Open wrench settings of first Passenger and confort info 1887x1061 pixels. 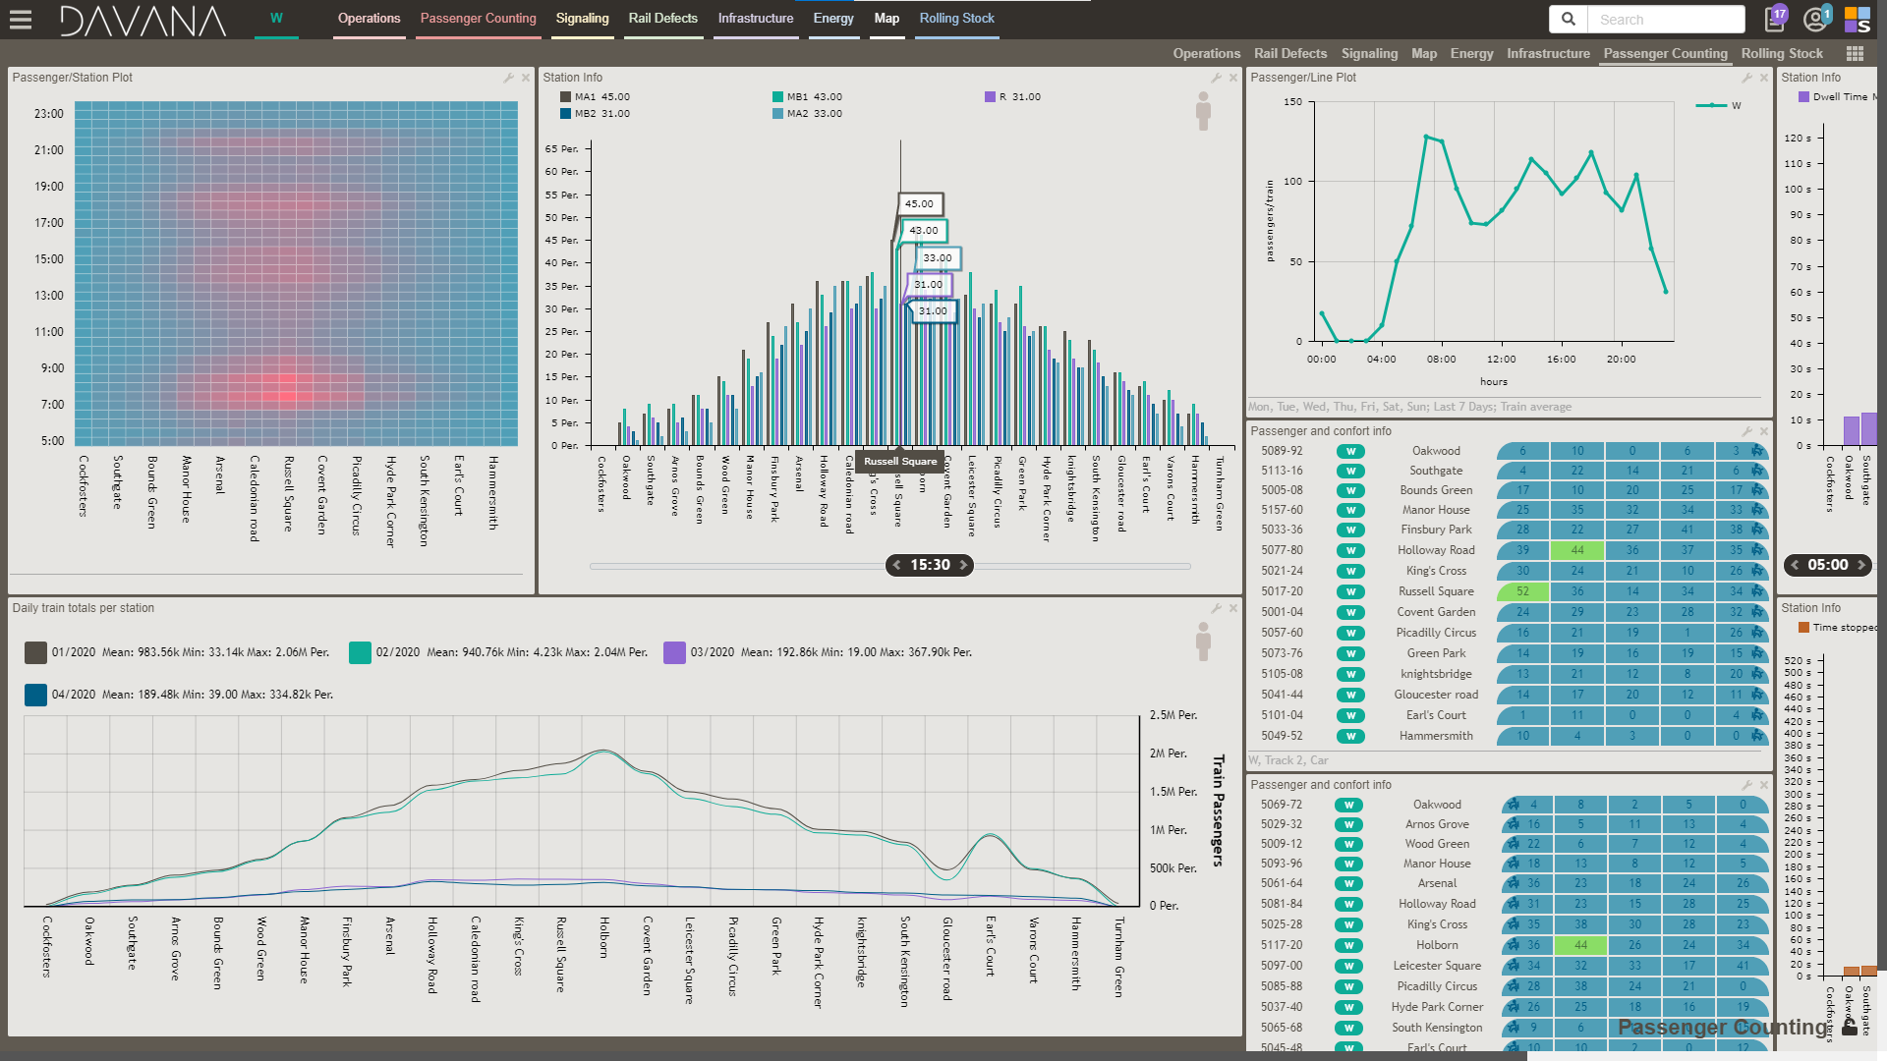[1746, 431]
